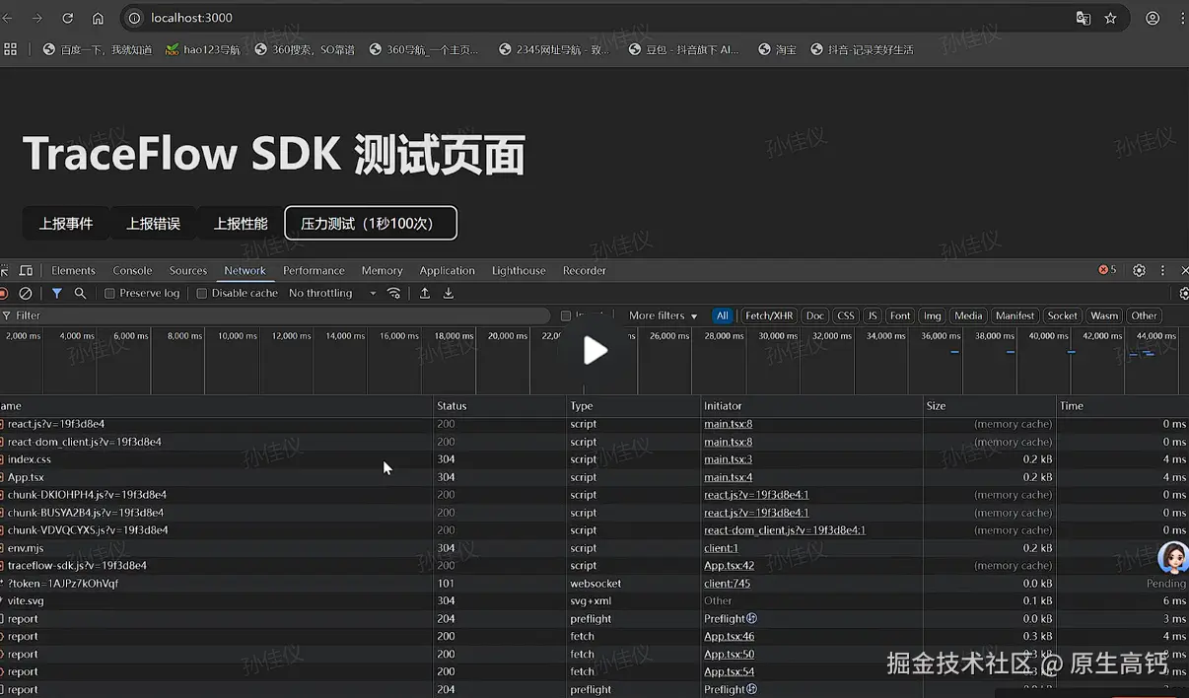Select the index.css request row
The image size is (1189, 698).
pos(594,459)
